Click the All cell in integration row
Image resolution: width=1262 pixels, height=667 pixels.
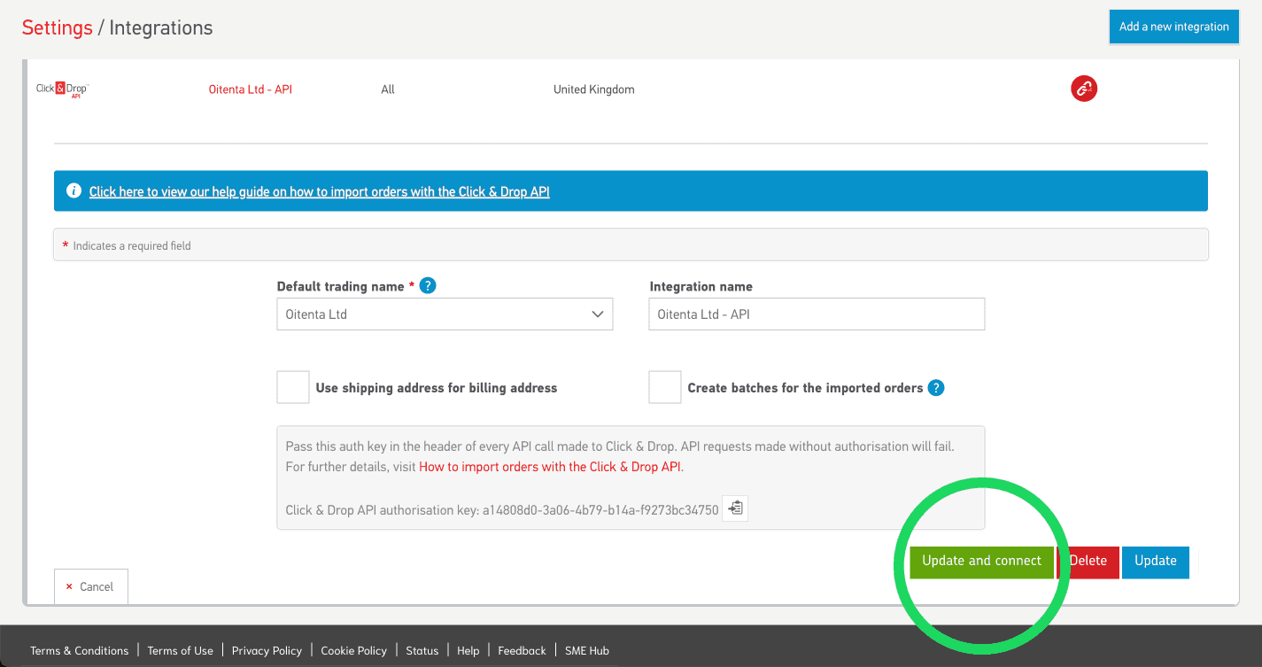coord(388,89)
